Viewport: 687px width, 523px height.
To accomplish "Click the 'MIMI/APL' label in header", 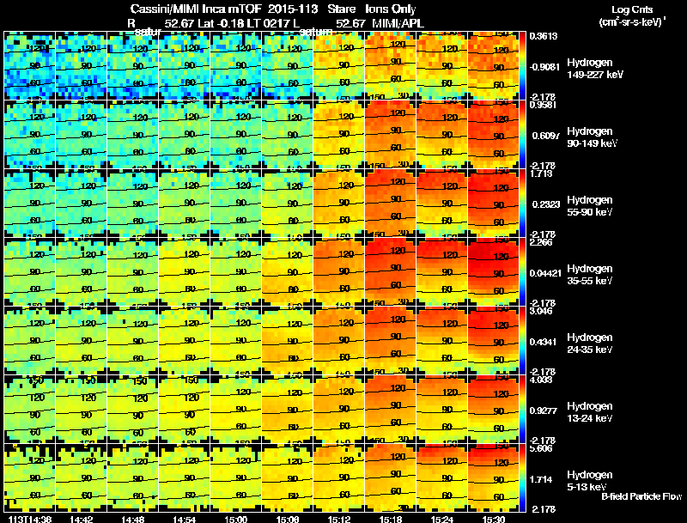I will 398,23.
